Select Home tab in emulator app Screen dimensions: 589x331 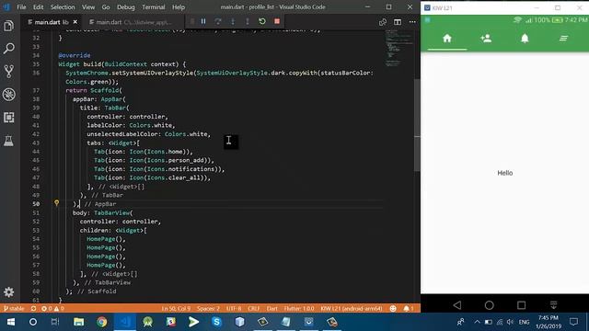coord(447,39)
